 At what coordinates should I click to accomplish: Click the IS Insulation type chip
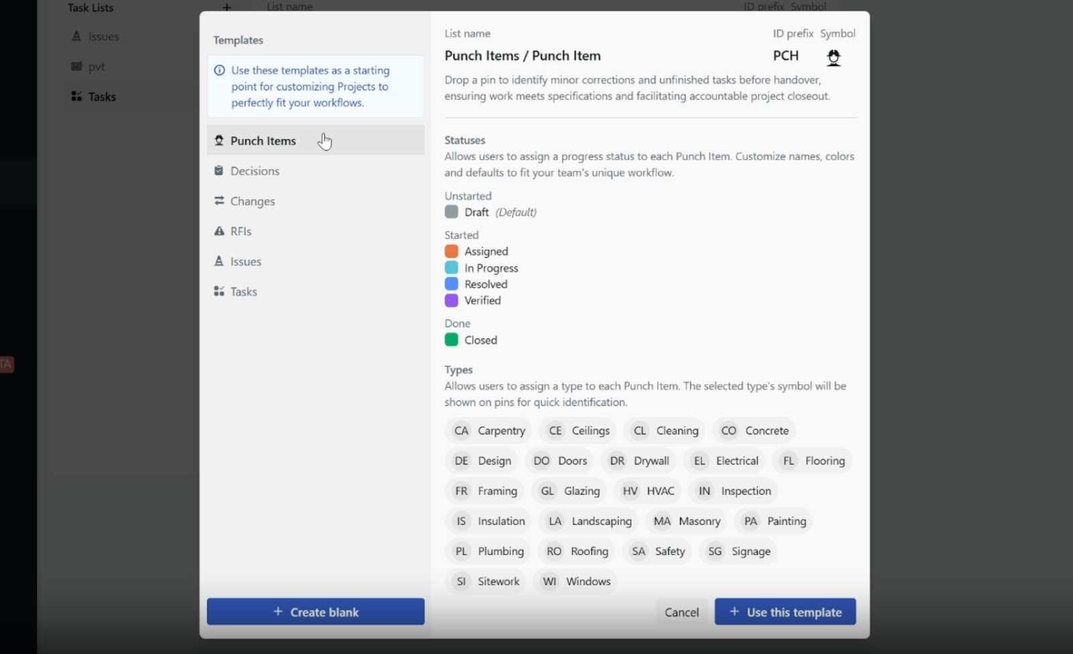(x=488, y=521)
